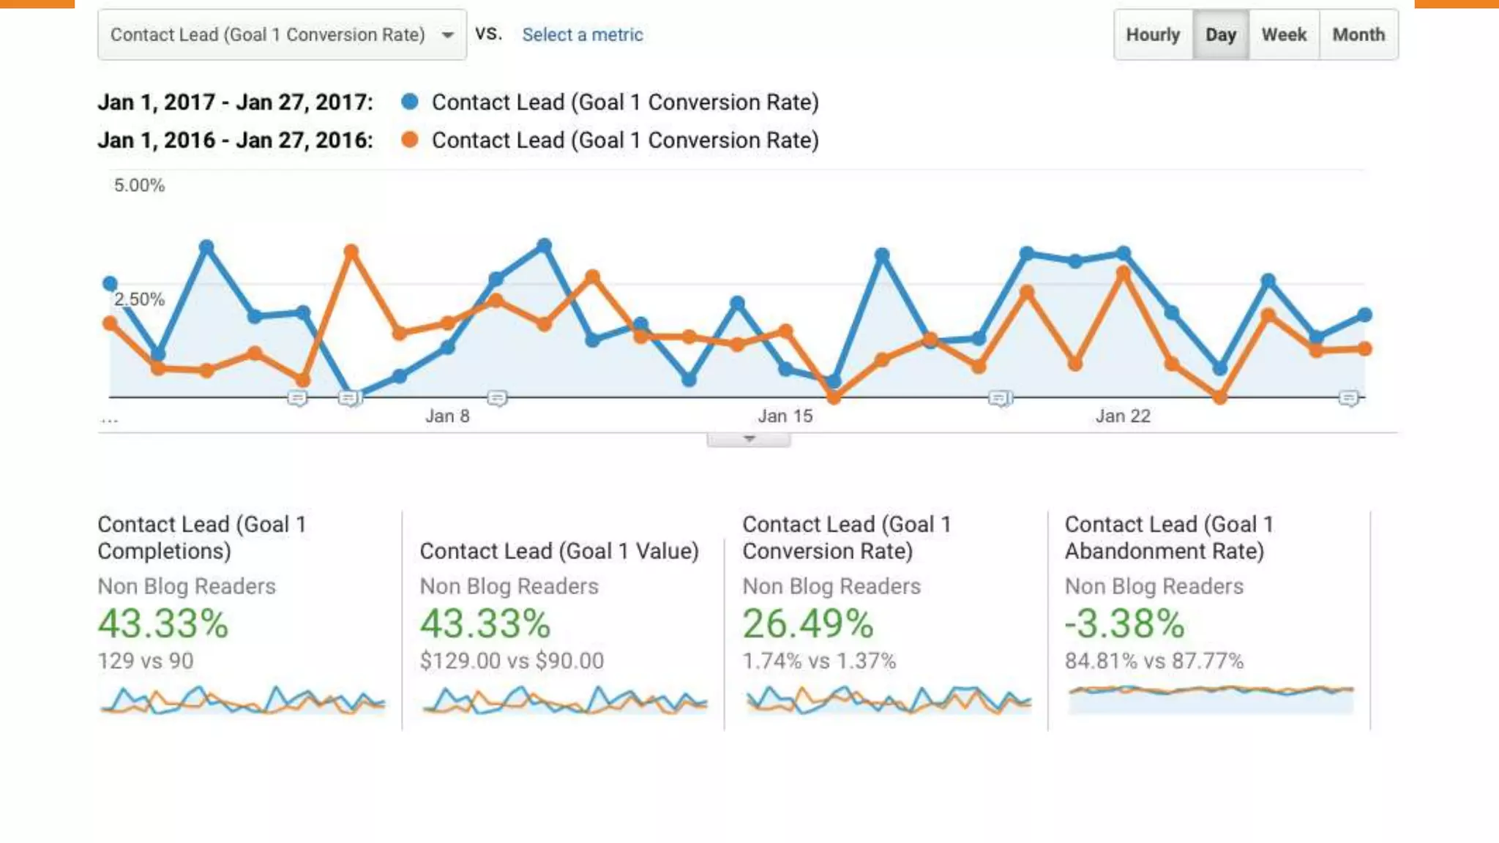Switch chart to Month view

point(1358,34)
